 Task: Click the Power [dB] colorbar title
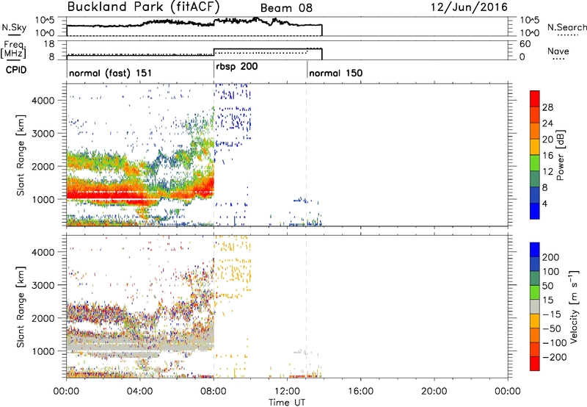point(560,155)
